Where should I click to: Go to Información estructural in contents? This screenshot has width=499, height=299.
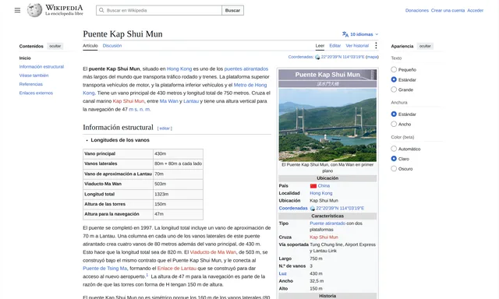(41, 67)
